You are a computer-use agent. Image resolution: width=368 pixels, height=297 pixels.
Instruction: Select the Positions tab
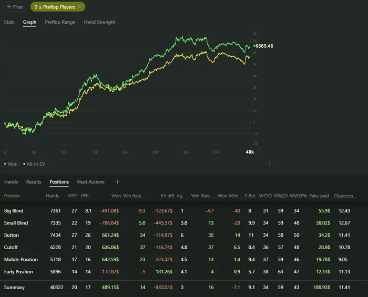pos(59,182)
